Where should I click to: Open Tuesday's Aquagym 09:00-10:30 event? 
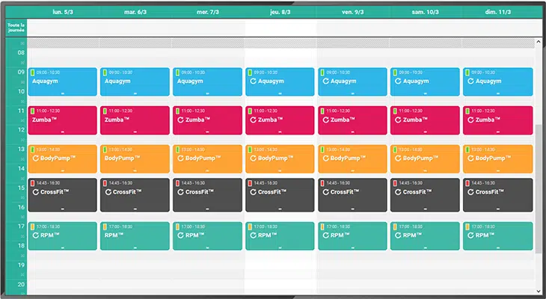(135, 81)
